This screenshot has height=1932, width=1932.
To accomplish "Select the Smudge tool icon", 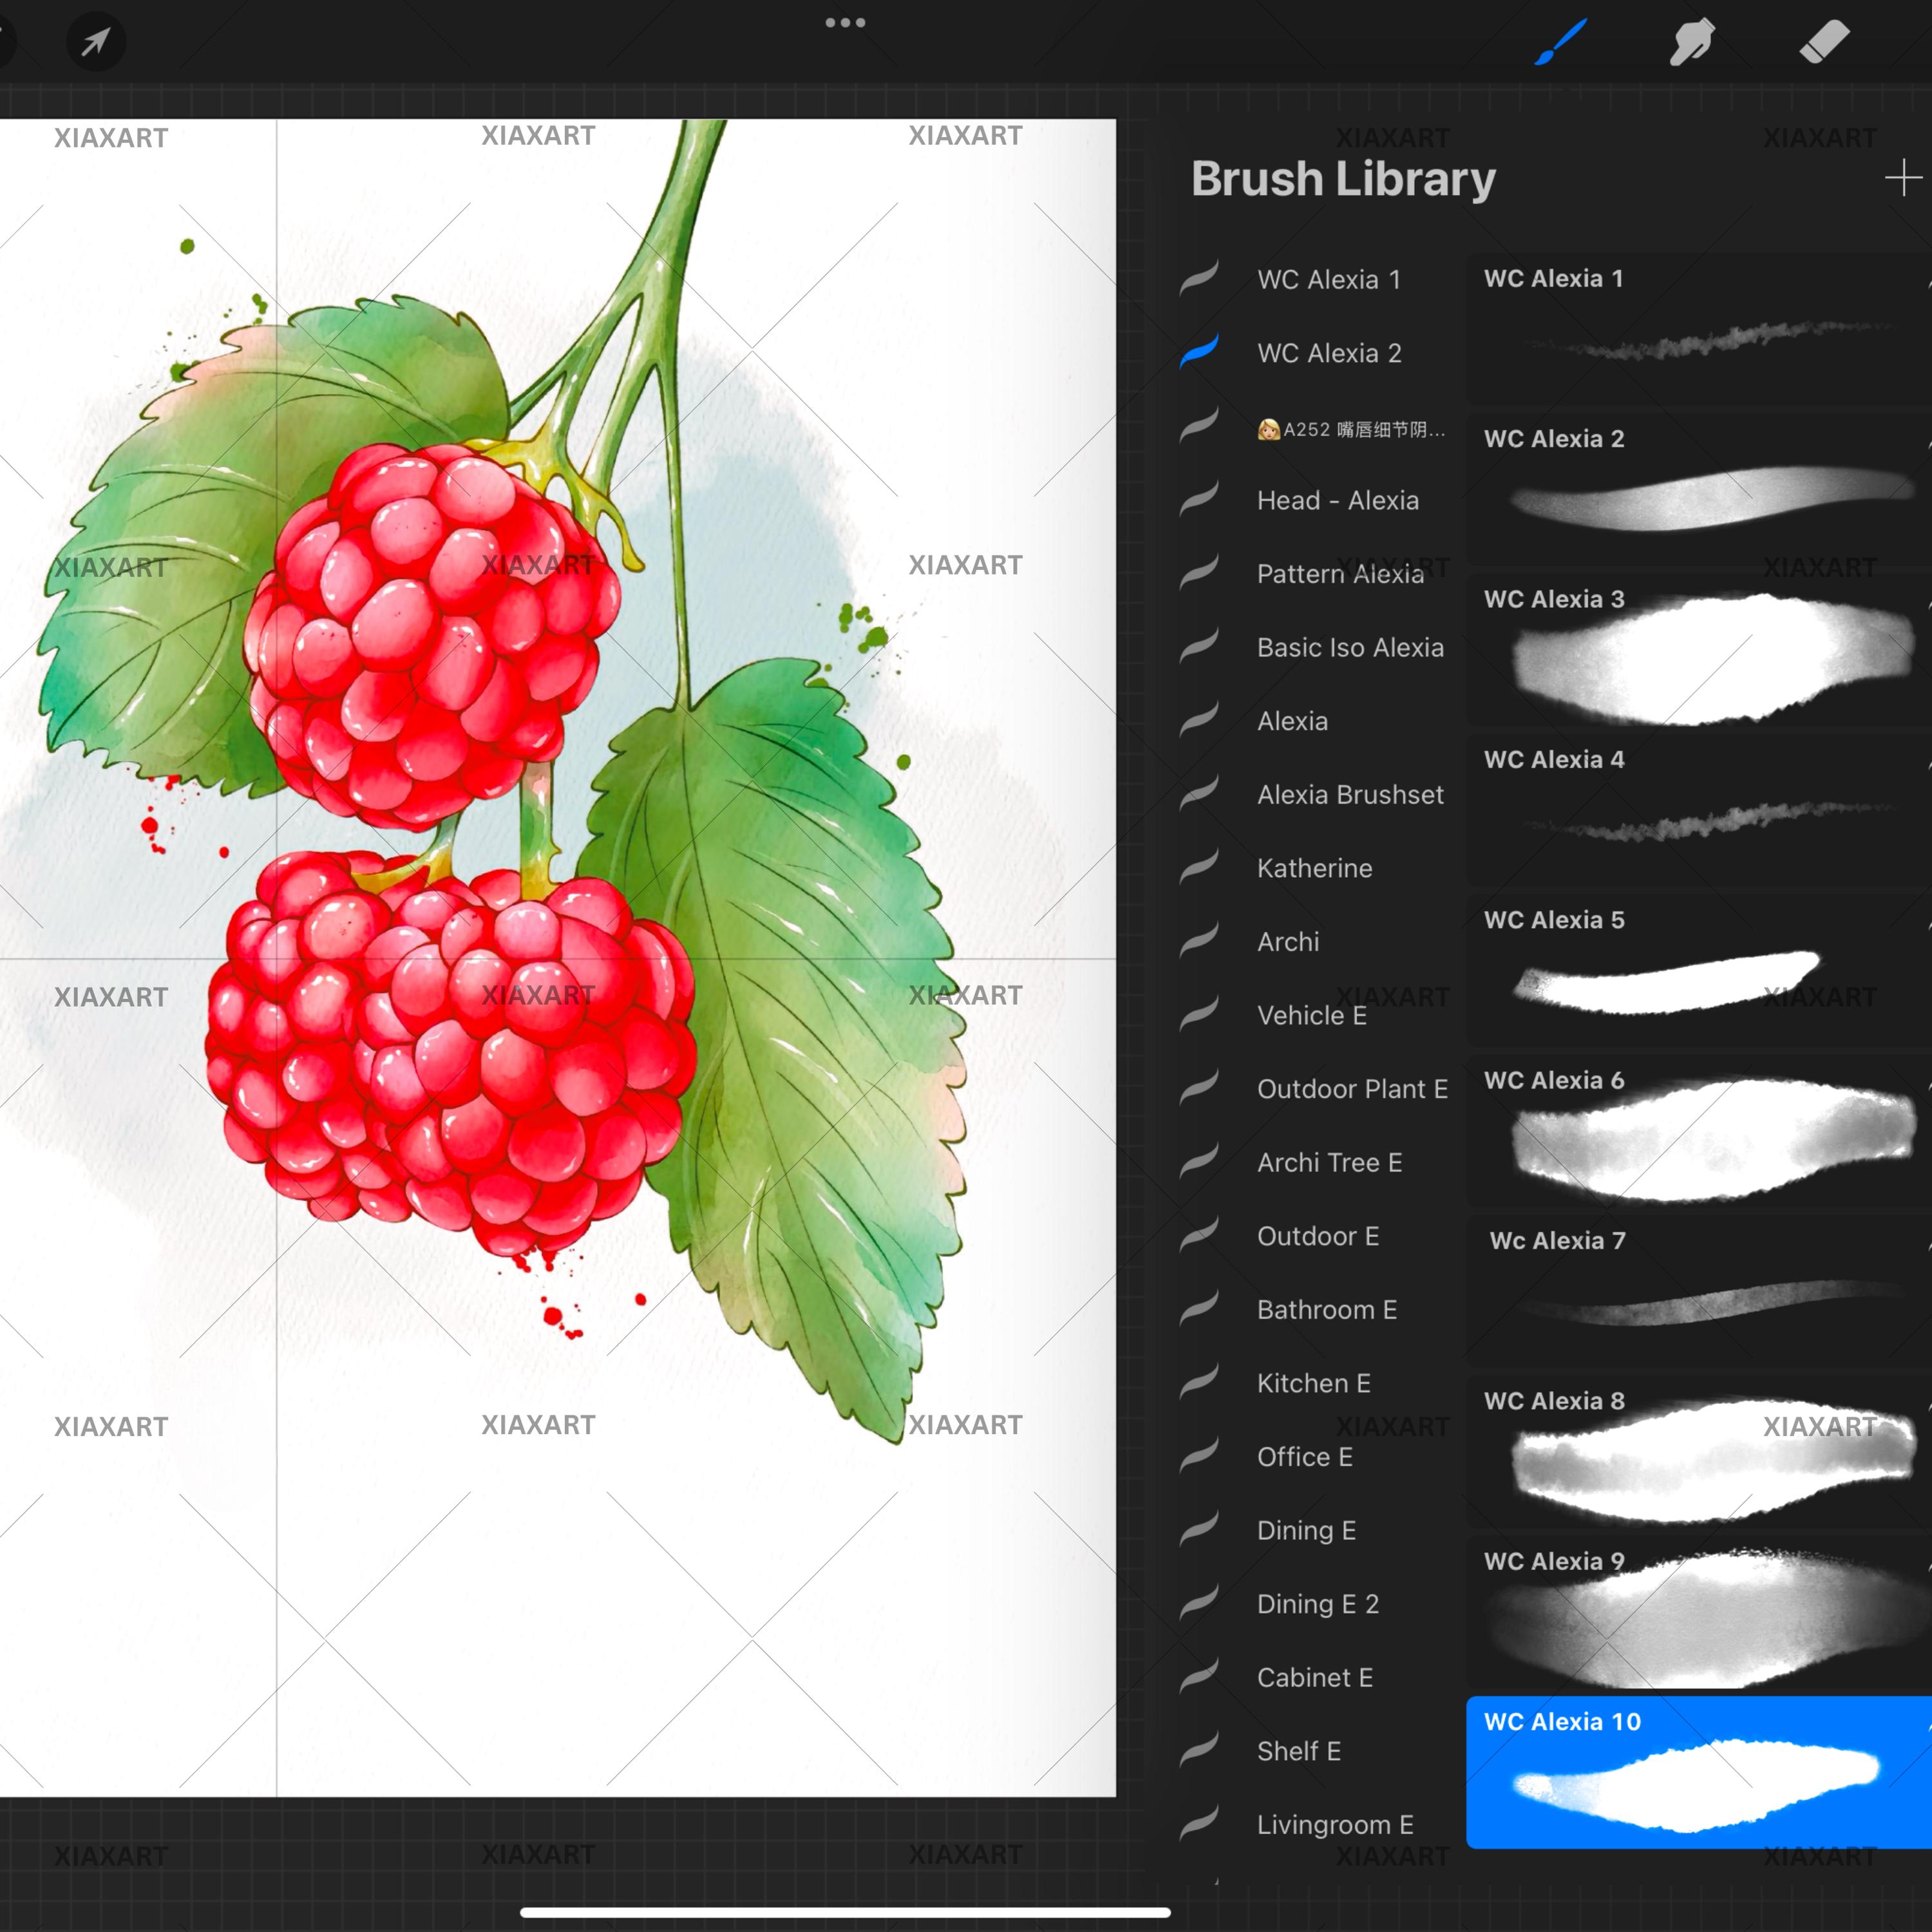I will pos(1692,43).
